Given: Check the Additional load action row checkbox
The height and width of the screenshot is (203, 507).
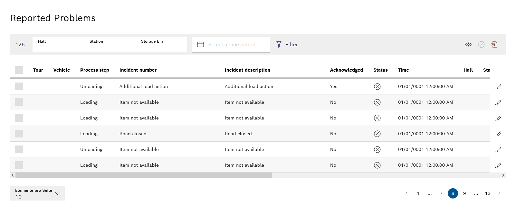Looking at the screenshot, I should [x=19, y=86].
